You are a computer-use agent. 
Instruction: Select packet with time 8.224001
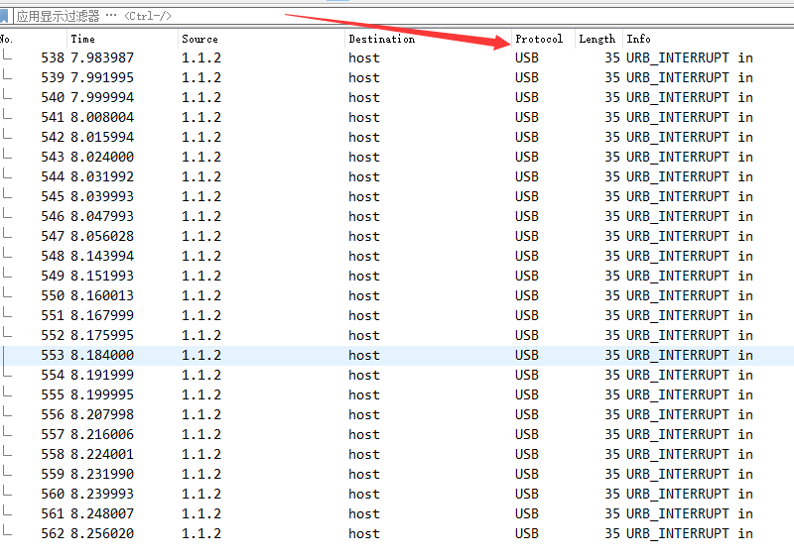click(x=397, y=454)
